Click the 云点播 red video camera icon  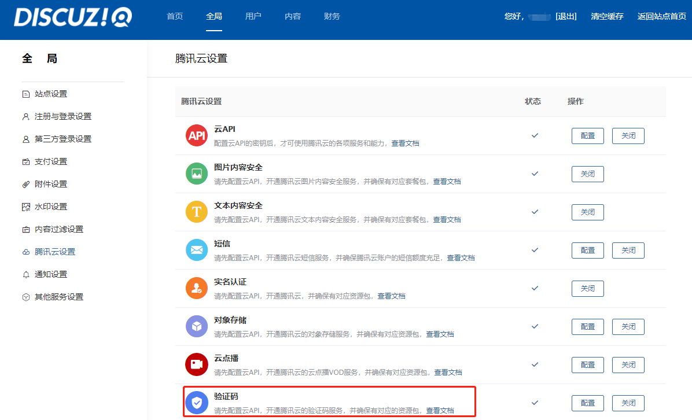tap(197, 364)
